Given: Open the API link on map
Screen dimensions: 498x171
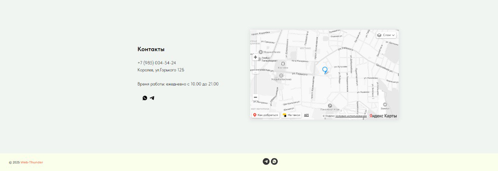Looking at the screenshot, I should tap(306, 115).
